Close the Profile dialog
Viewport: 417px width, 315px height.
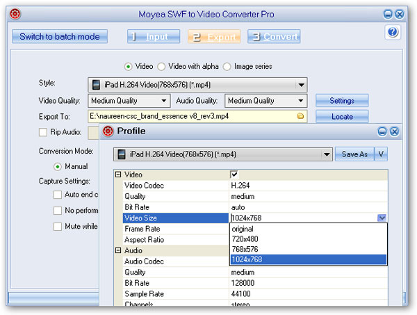(x=394, y=131)
